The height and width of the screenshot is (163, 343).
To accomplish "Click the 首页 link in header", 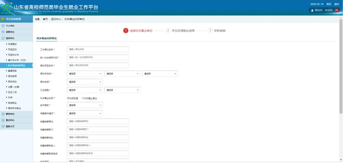I will point(329,4).
